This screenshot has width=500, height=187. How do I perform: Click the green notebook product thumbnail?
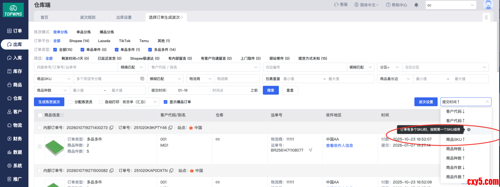(54, 146)
